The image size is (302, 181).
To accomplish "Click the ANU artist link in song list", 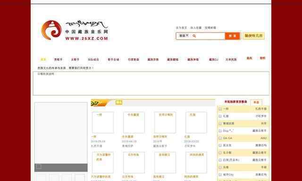I will pyautogui.click(x=263, y=138).
